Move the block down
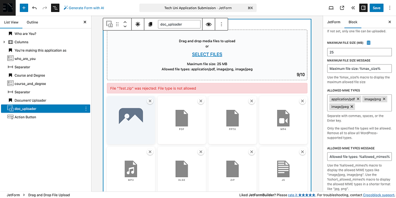Screen dimensions: 396x198 pyautogui.click(x=125, y=26)
